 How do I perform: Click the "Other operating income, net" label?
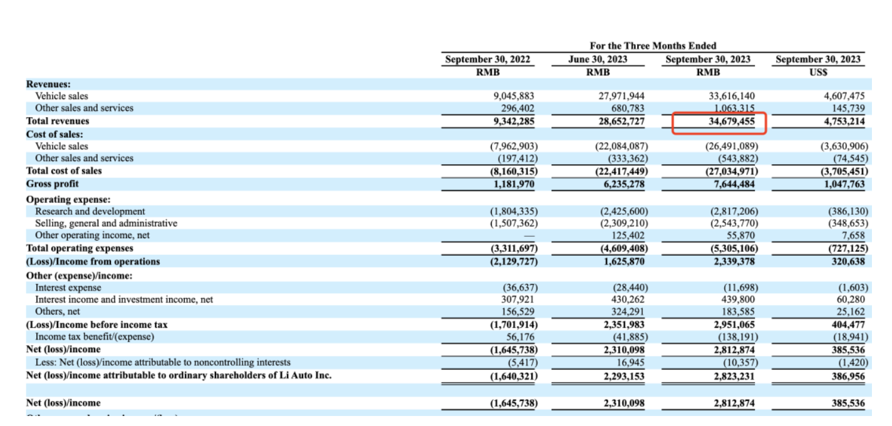click(92, 236)
